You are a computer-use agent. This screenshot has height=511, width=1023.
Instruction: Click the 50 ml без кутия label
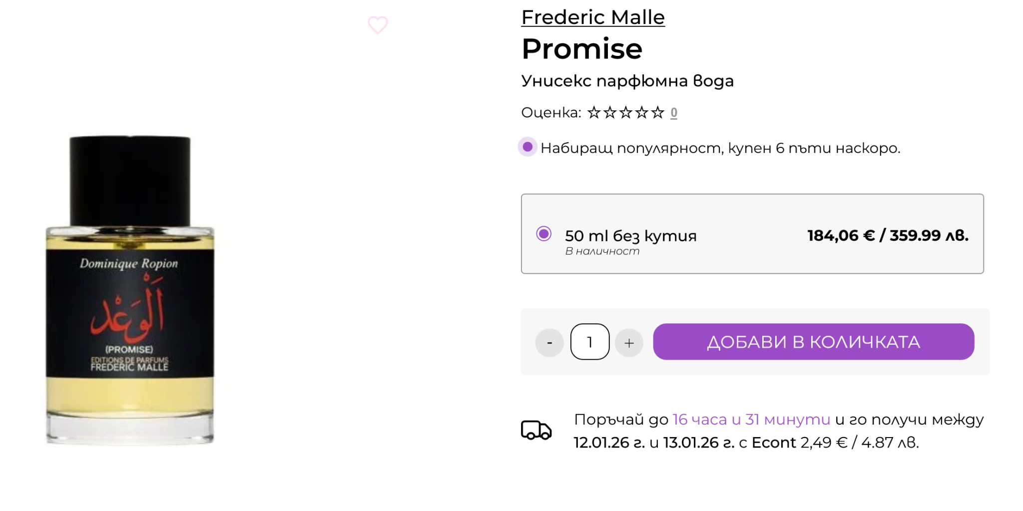[630, 236]
